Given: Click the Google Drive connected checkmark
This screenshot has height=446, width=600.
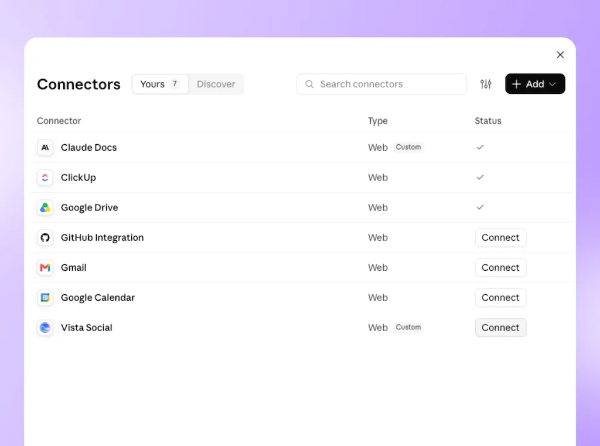Looking at the screenshot, I should (x=480, y=207).
